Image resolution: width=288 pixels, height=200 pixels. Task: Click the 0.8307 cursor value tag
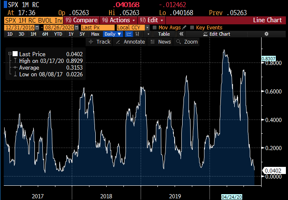(268, 59)
